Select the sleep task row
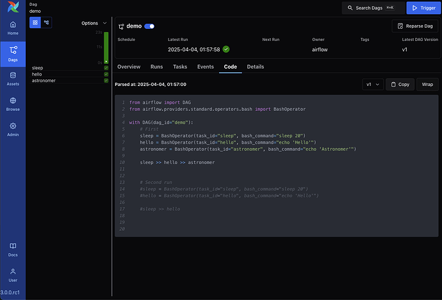 coord(70,68)
